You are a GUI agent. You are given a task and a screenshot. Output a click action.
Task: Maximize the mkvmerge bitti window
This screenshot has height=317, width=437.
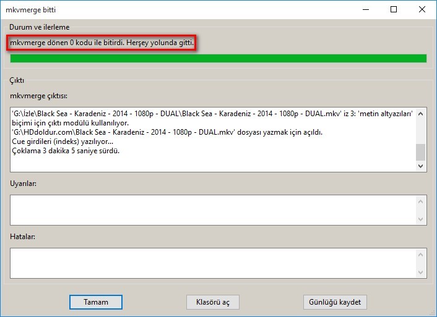point(393,10)
